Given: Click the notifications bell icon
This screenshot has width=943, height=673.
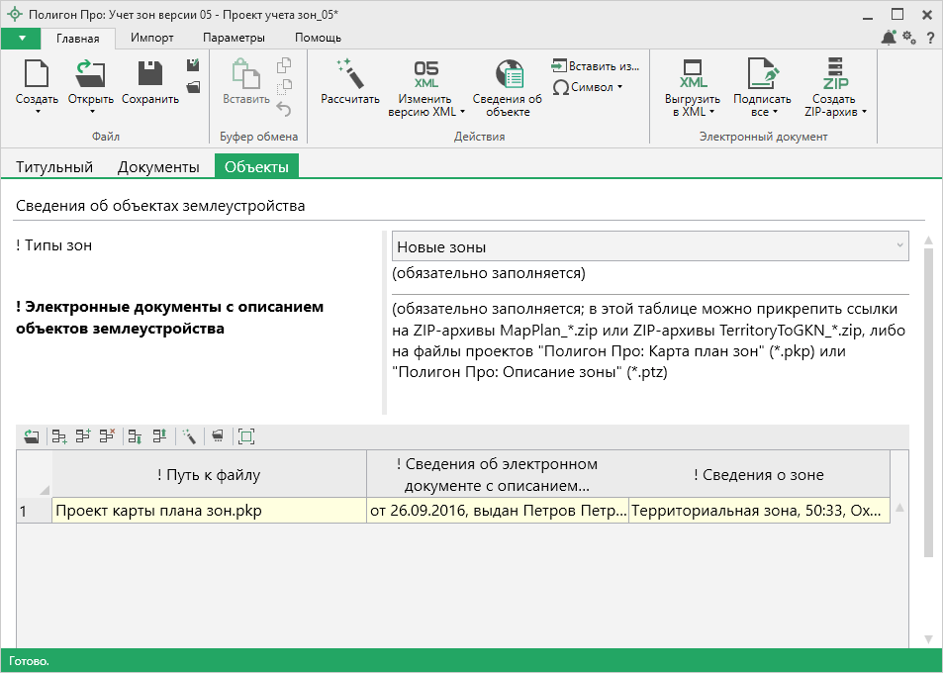Looking at the screenshot, I should (888, 38).
